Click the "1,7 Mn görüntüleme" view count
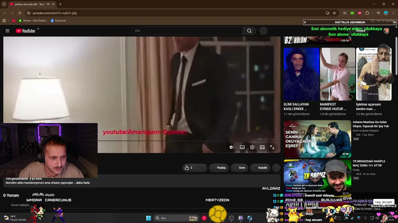This screenshot has height=223, width=398. pos(297,114)
